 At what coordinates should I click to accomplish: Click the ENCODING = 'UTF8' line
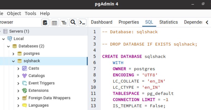135,75
